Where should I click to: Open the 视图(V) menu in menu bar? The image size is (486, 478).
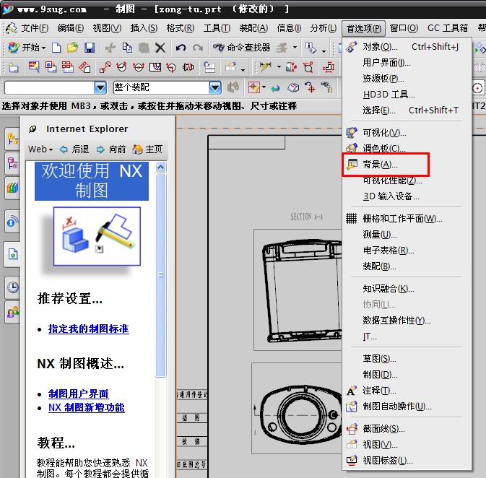click(x=107, y=28)
